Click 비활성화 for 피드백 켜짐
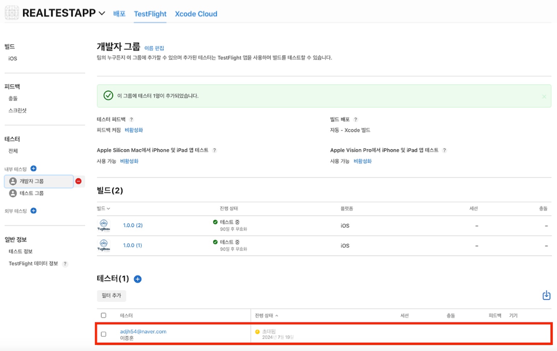Viewport: 557px width, 351px height. [134, 130]
